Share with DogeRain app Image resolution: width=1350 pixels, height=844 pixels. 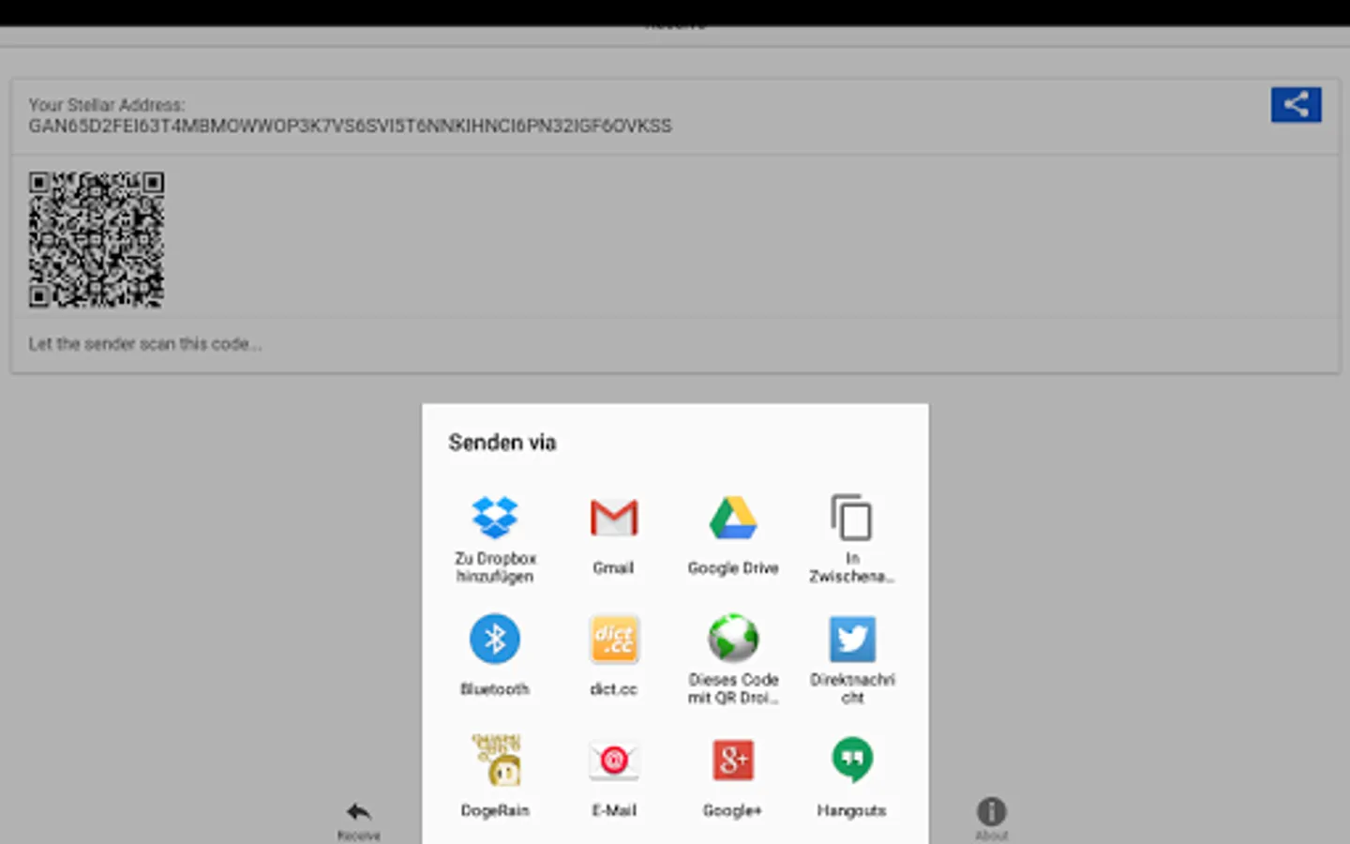click(x=495, y=776)
